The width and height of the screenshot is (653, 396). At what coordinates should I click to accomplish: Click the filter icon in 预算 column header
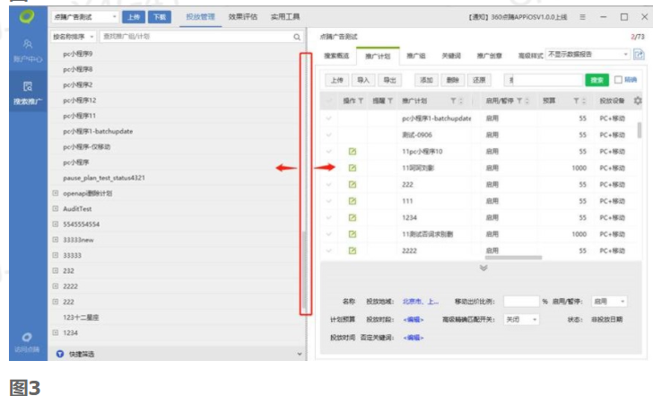point(576,101)
